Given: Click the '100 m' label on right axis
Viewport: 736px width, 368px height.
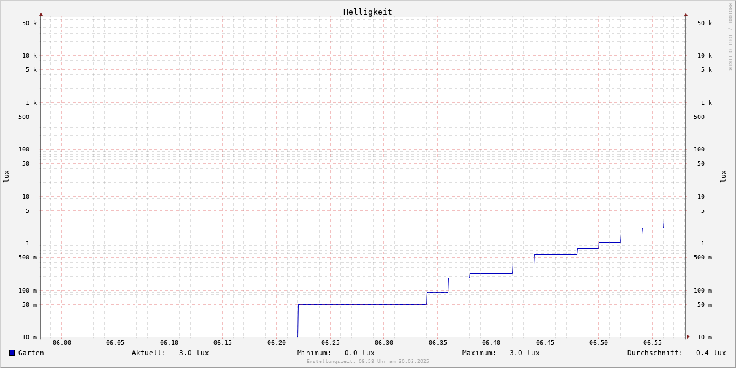Looking at the screenshot, I should [703, 291].
